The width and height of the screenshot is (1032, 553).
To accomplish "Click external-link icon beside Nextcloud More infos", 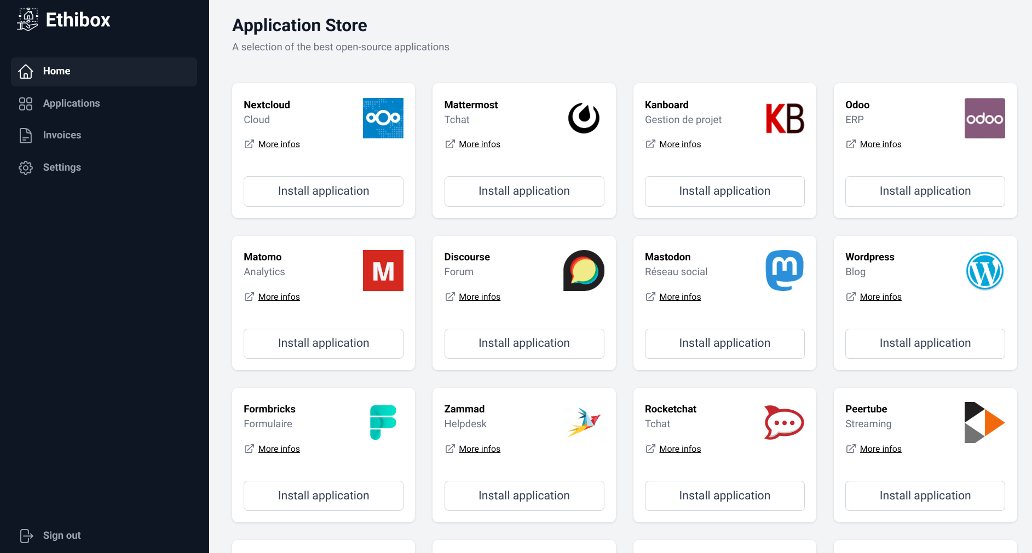I will [249, 144].
